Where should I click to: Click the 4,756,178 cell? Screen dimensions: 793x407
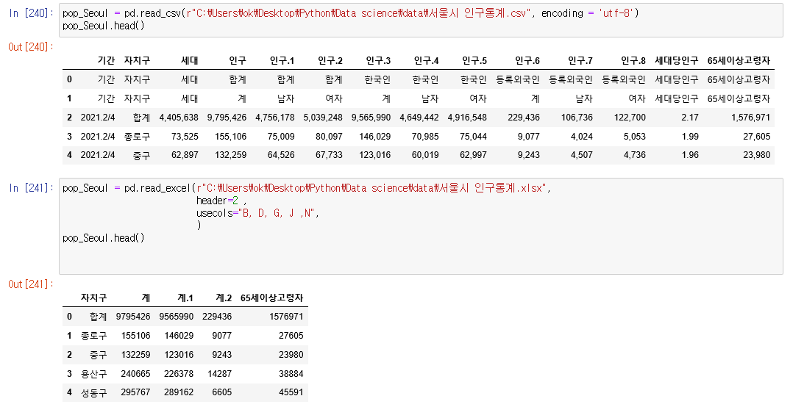(x=274, y=118)
